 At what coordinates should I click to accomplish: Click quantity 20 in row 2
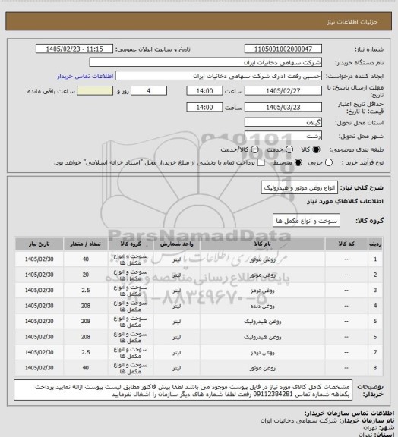tap(85, 275)
